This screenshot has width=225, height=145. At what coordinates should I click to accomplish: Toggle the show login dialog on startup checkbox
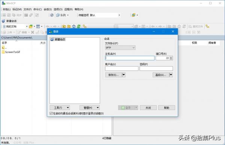(x=51, y=113)
